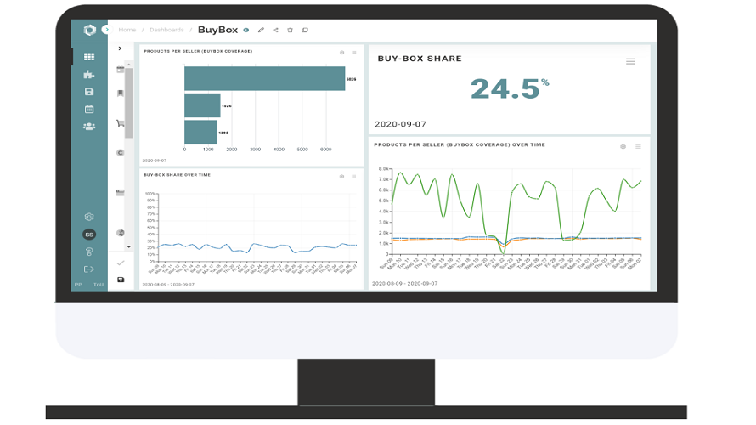Click the logout arrow icon
The height and width of the screenshot is (425, 756).
89,269
